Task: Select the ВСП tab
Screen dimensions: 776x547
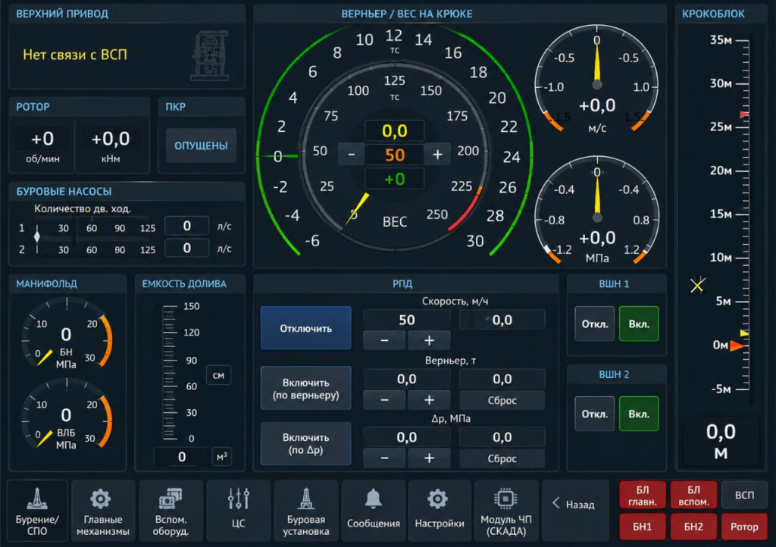Action: 744,495
